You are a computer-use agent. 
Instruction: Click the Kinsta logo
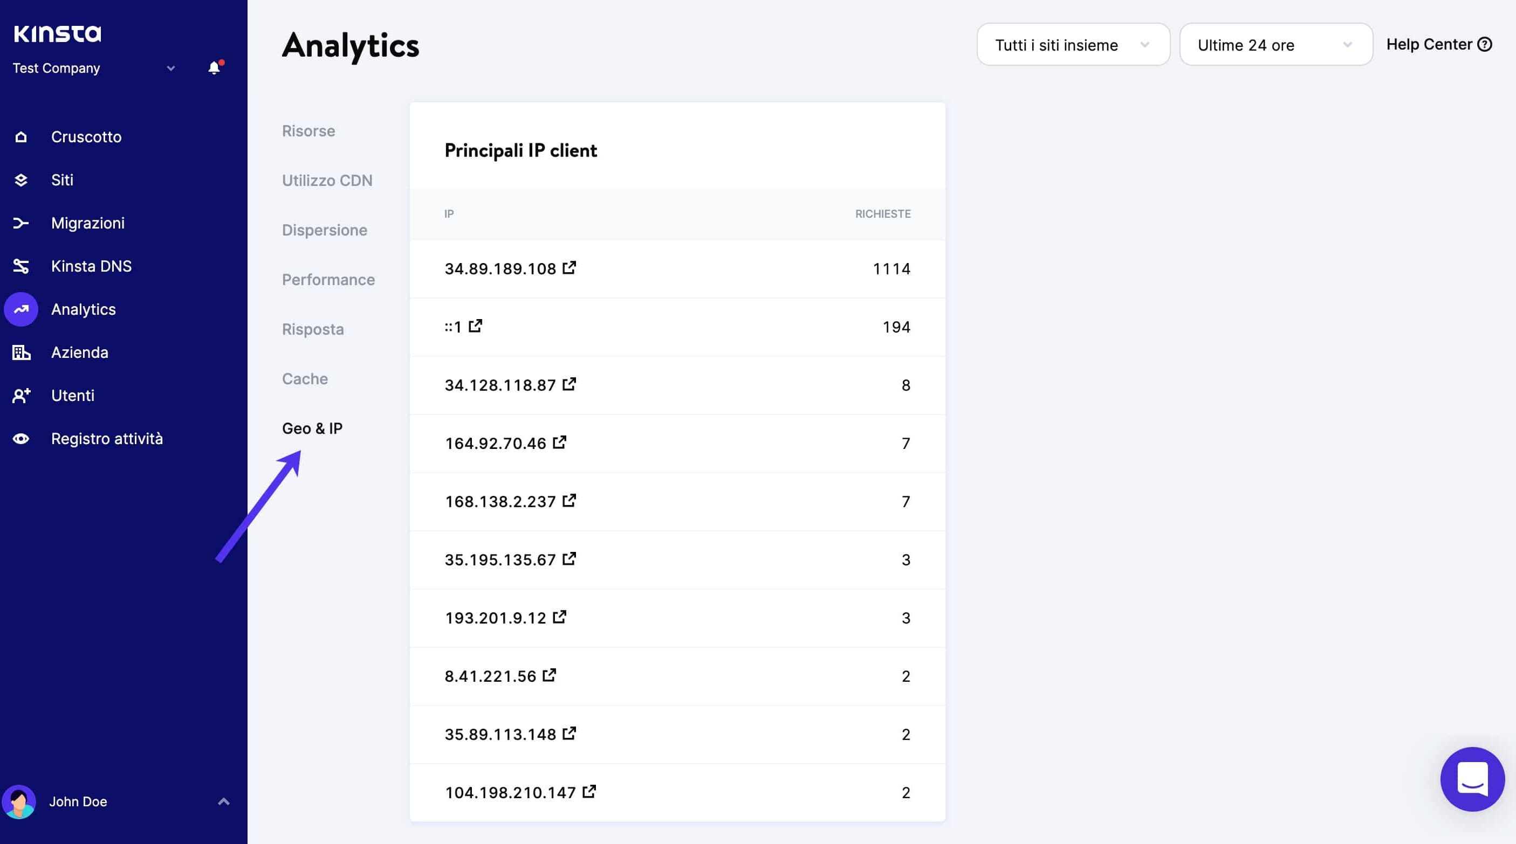[58, 33]
